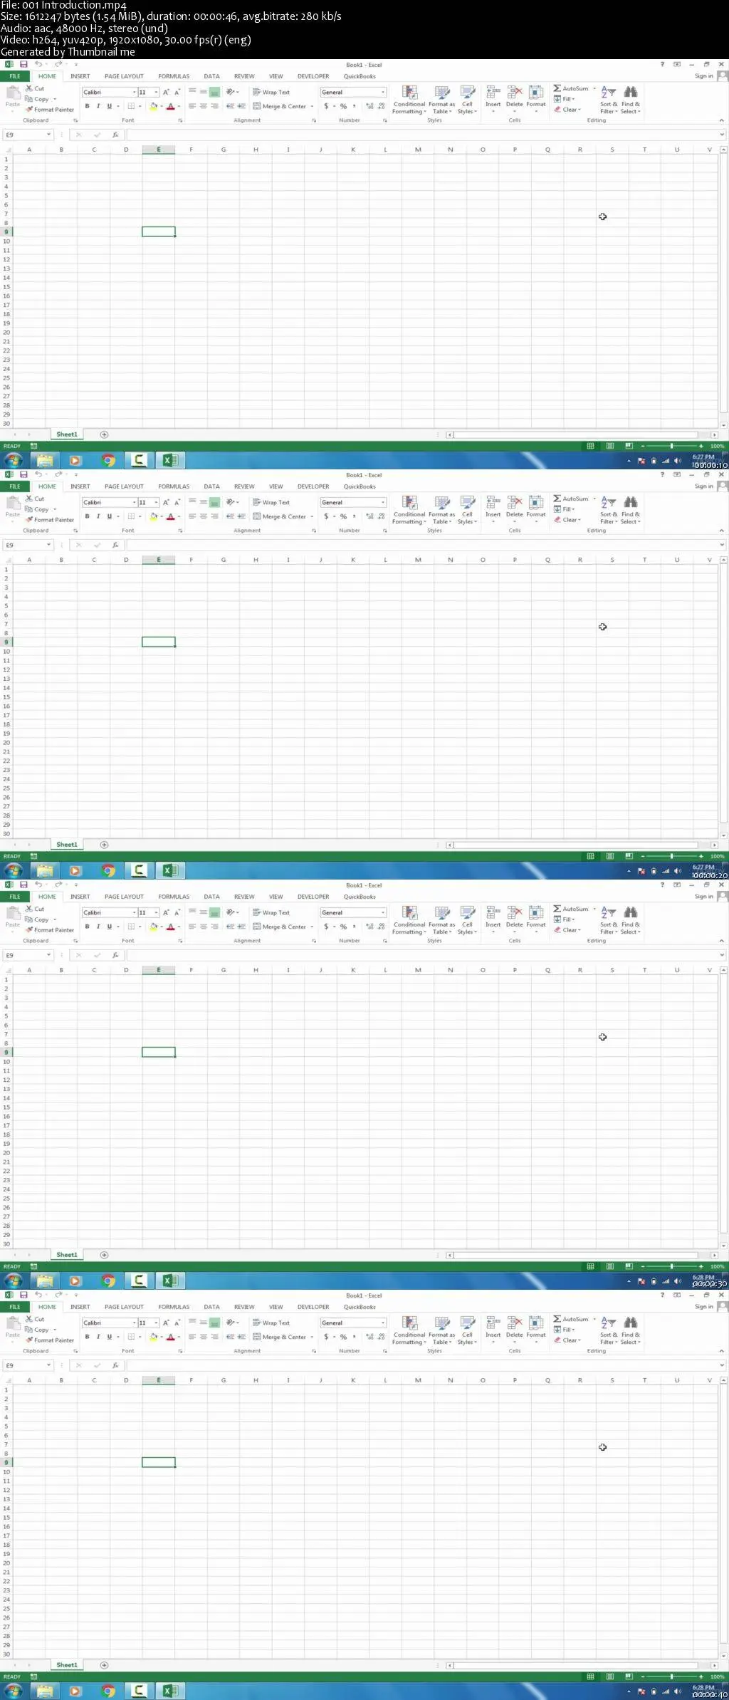
Task: Toggle Underline in the 00:00:30 frame
Action: 109,927
